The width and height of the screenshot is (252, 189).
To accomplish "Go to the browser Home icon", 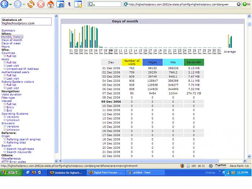I will click(x=51, y=4).
